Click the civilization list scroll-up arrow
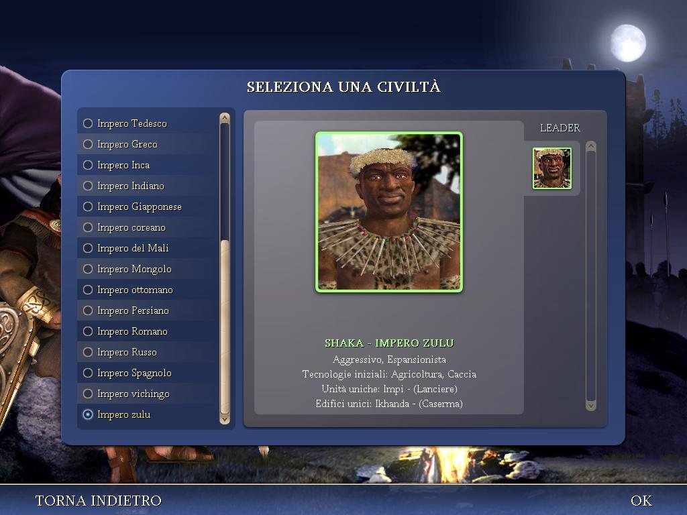The image size is (687, 515). [x=225, y=118]
